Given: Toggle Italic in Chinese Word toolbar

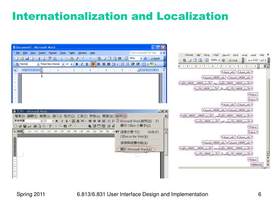Looking at the screenshot, I should (x=62, y=121).
